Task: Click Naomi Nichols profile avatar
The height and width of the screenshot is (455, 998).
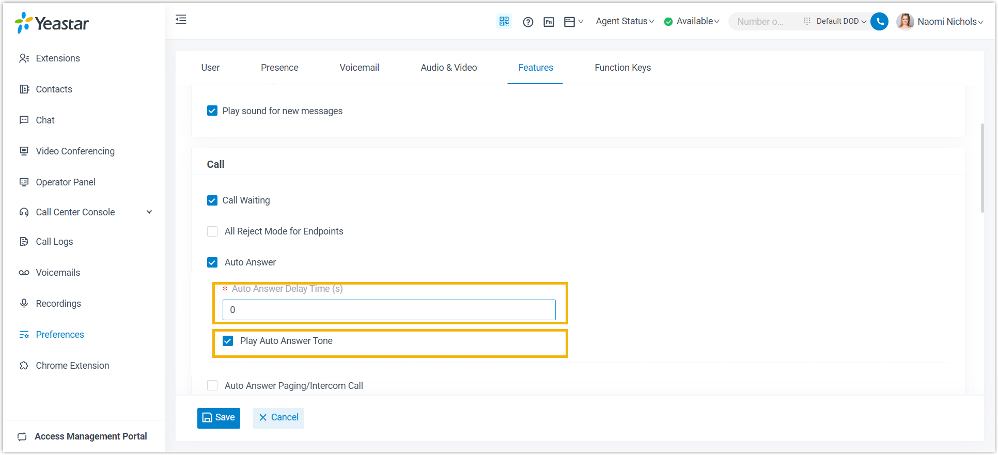Action: click(x=905, y=21)
